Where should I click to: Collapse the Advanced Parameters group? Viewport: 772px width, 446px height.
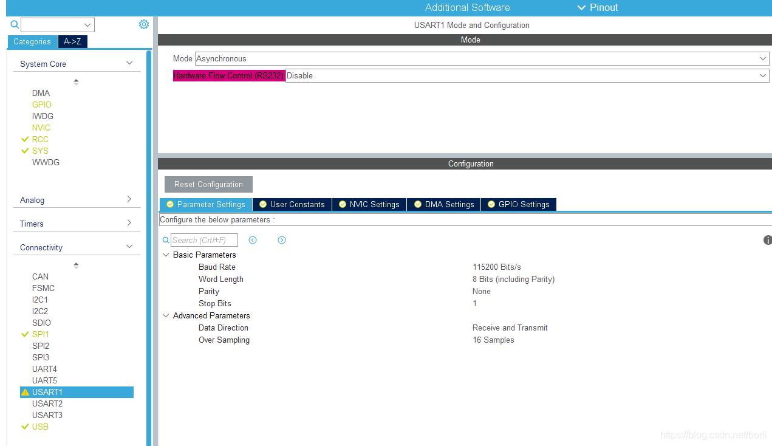166,315
